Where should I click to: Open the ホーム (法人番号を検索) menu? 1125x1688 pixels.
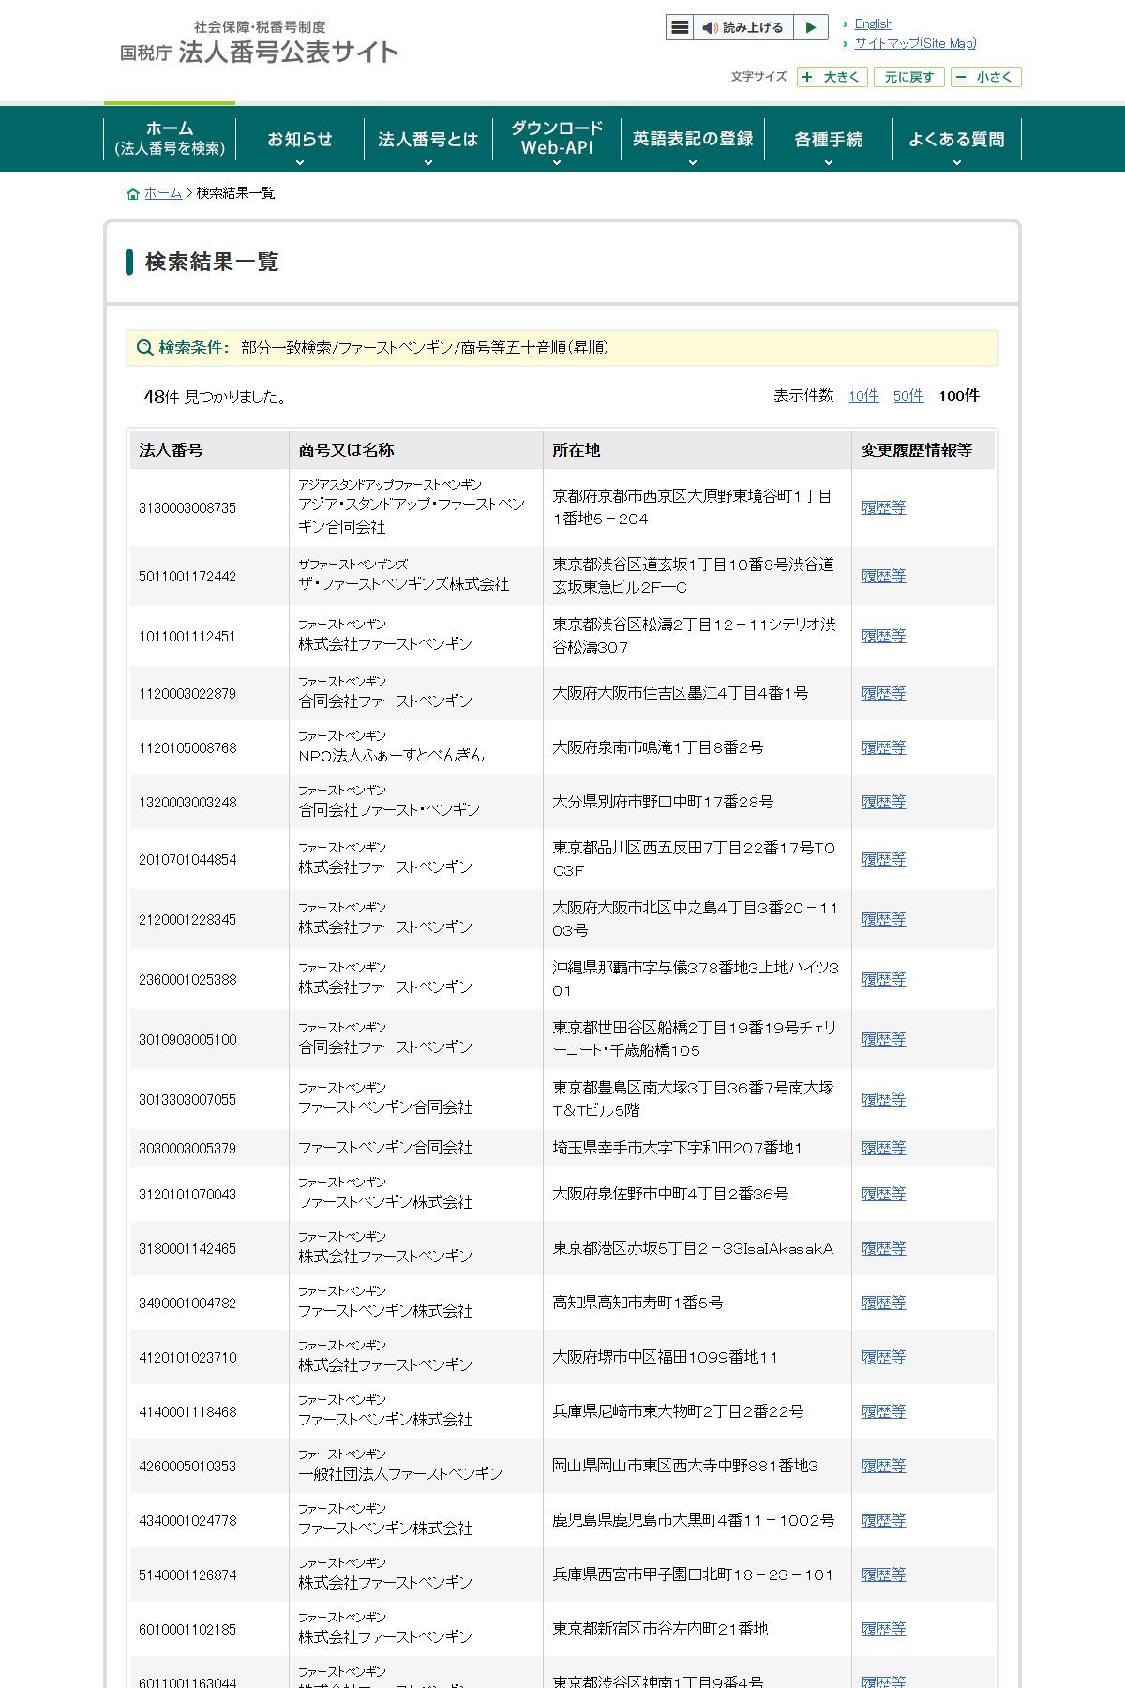tap(170, 139)
